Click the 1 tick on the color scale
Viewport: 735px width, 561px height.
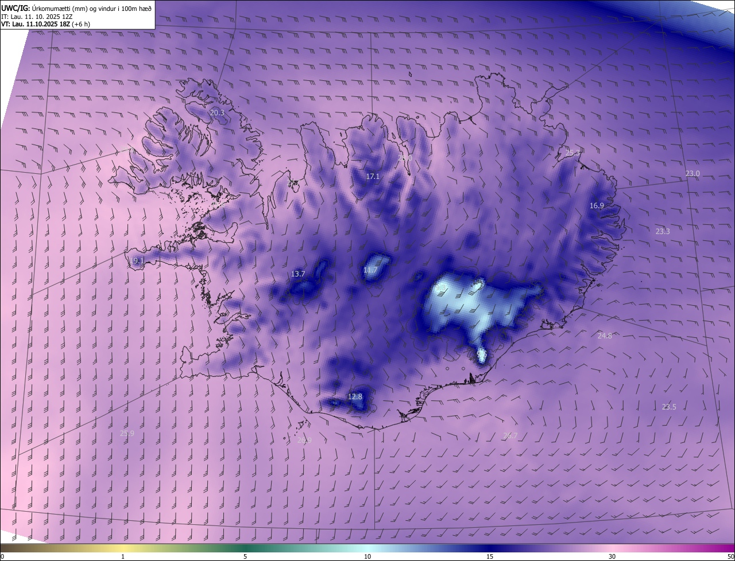click(123, 557)
